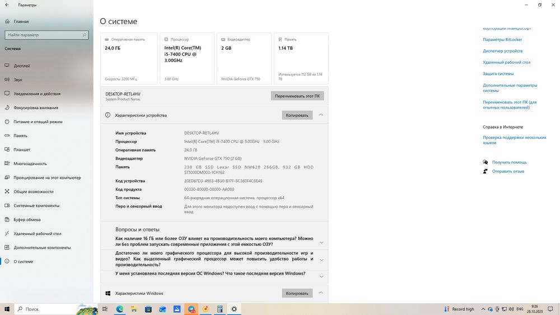Click the taskbar Поиск search box
The image size is (560, 315).
[56, 309]
